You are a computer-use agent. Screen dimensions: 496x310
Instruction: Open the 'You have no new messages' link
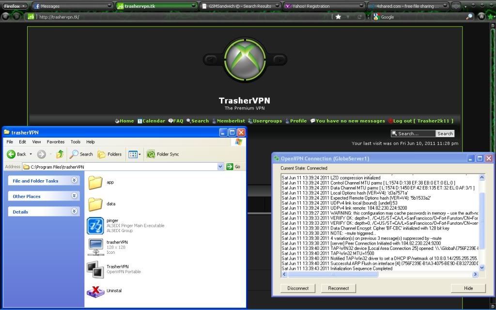pos(348,121)
